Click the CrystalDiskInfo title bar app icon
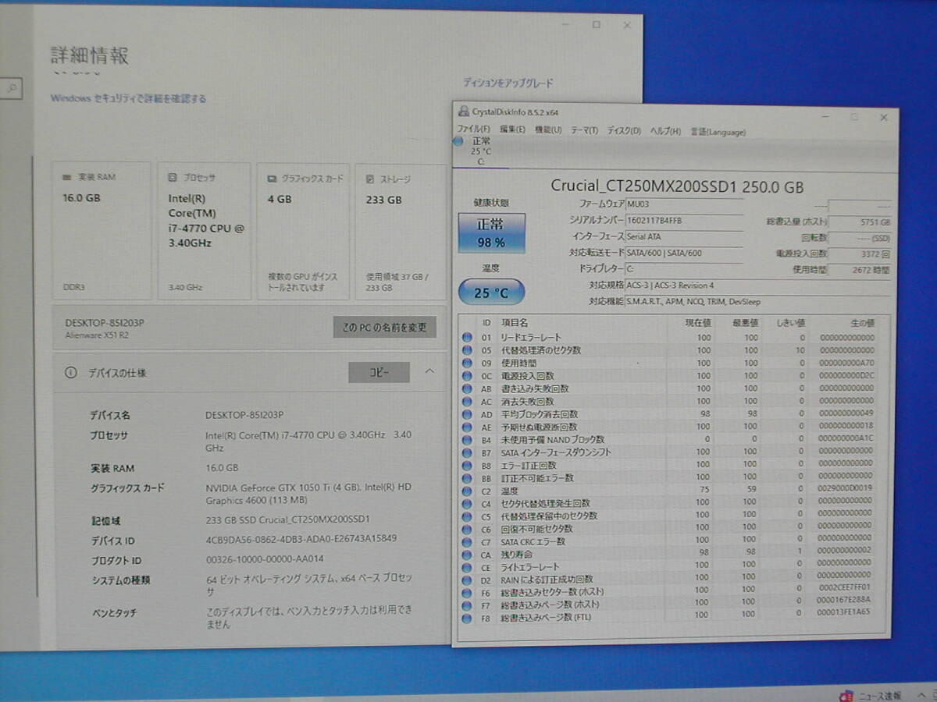The image size is (937, 702). coord(464,112)
